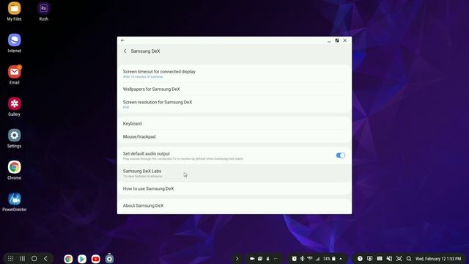The height and width of the screenshot is (264, 469).
Task: Click the home circle button in taskbar
Action: 34,259
